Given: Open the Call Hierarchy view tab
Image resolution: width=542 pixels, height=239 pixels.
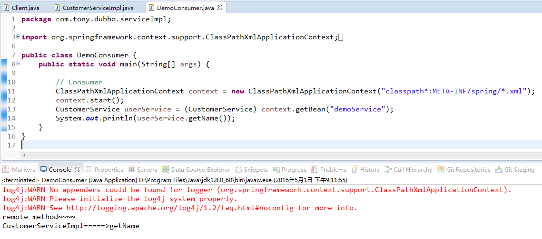Looking at the screenshot, I should pyautogui.click(x=408, y=169).
